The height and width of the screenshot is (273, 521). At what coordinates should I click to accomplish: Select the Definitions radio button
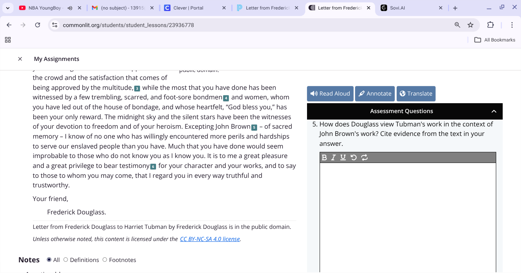click(x=65, y=260)
